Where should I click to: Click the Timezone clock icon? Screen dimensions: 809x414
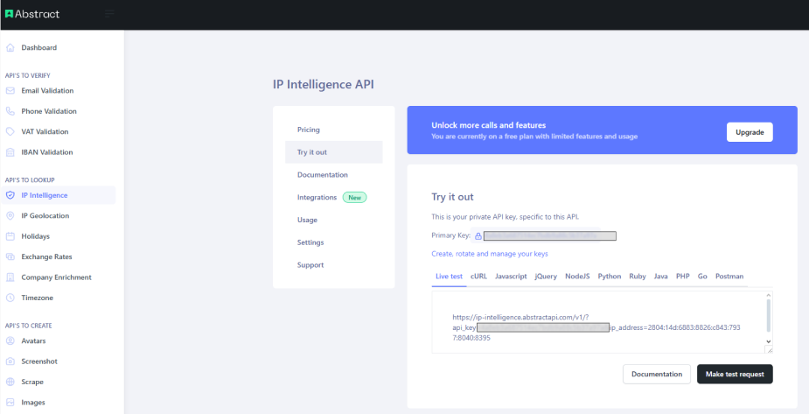[10, 298]
